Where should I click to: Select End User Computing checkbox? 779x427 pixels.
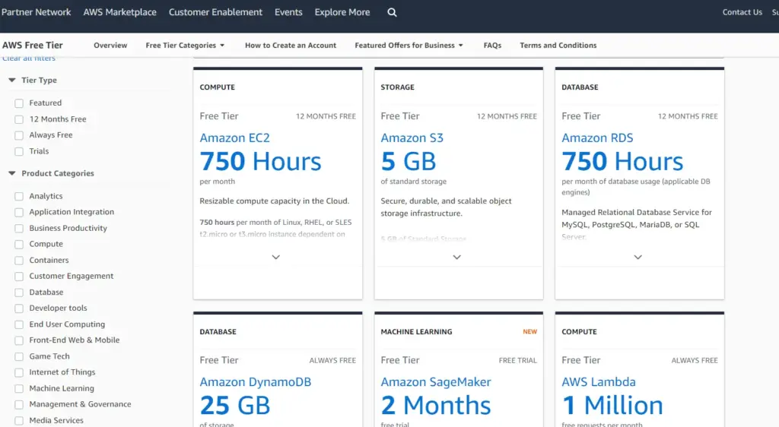pos(19,325)
